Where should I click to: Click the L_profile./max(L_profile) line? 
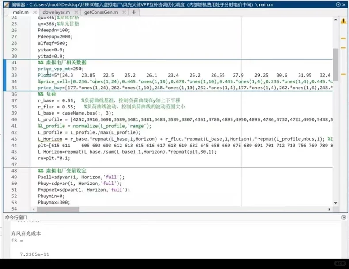89,132
